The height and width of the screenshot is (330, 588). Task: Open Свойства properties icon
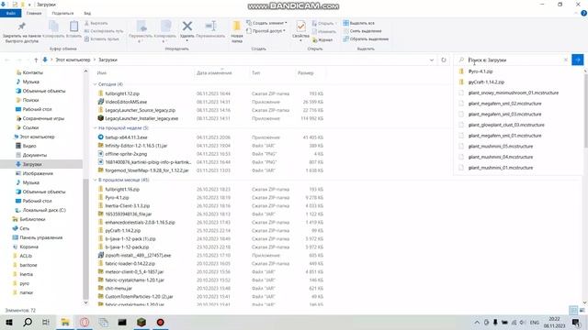pyautogui.click(x=300, y=30)
